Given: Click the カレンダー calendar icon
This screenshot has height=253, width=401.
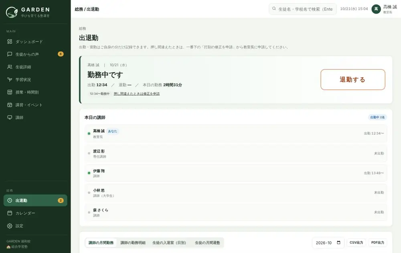Looking at the screenshot, I should (x=10, y=213).
